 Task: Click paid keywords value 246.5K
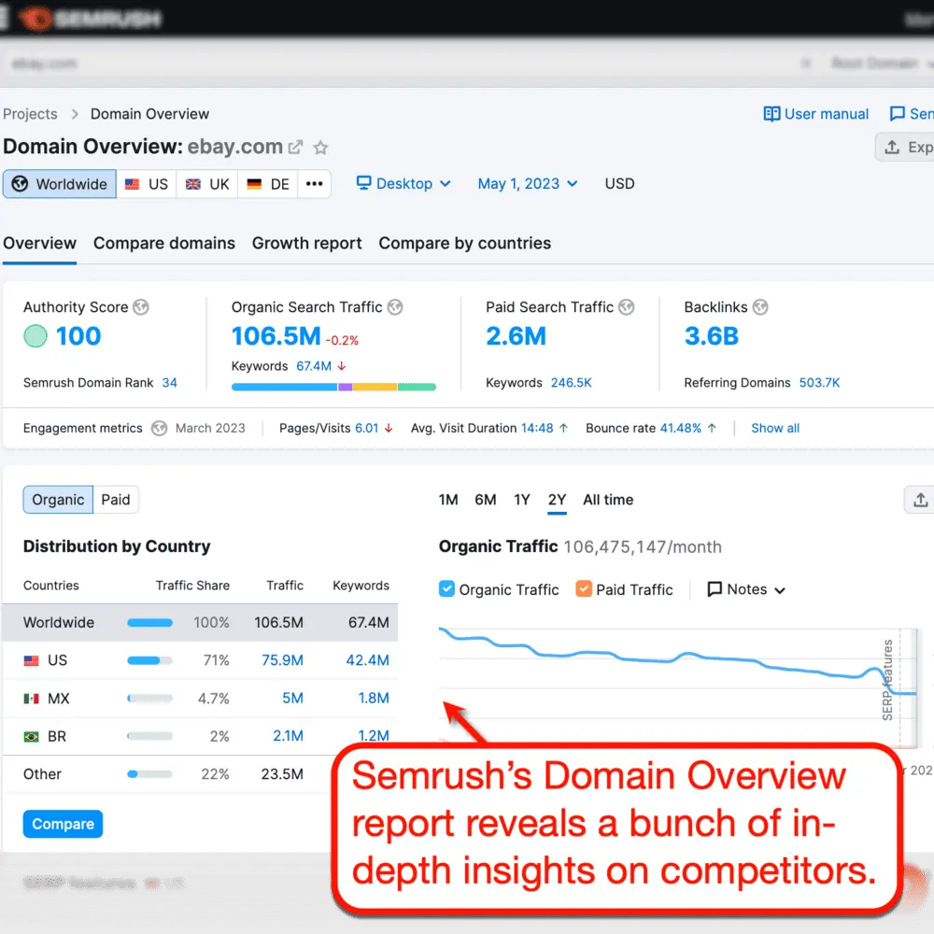572,383
